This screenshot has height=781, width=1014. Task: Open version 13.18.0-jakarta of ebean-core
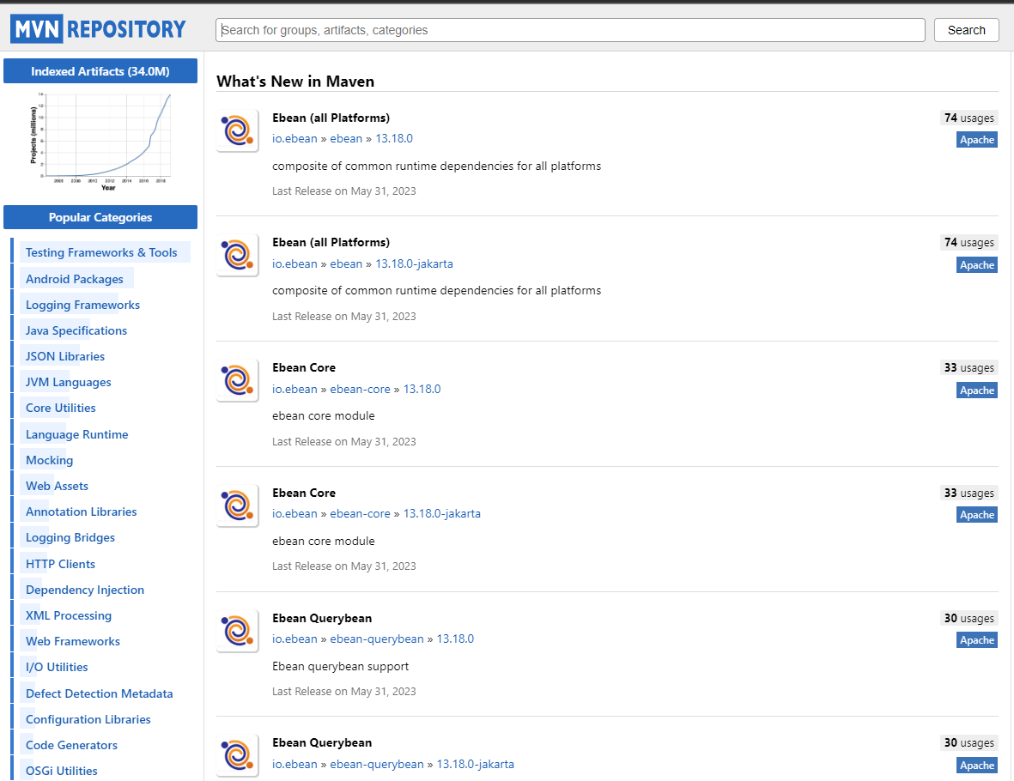(x=441, y=513)
